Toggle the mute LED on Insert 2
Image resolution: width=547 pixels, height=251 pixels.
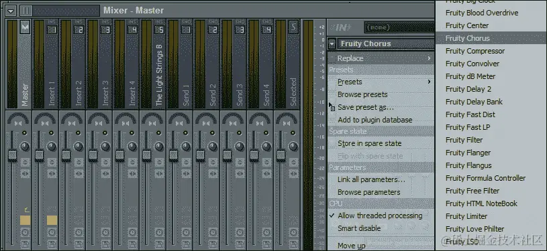pyautogui.click(x=78, y=133)
